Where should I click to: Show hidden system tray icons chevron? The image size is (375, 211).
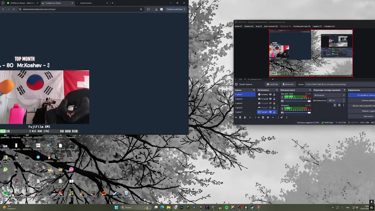pyautogui.click(x=333, y=207)
